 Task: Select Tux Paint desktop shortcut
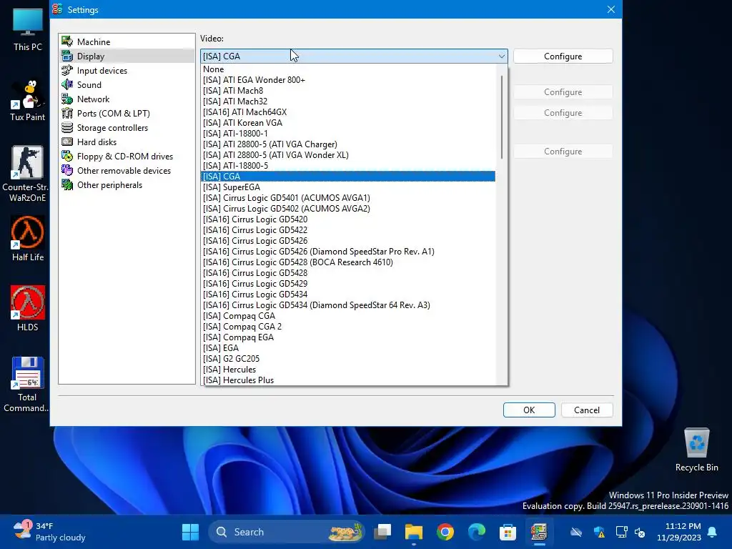tap(28, 100)
